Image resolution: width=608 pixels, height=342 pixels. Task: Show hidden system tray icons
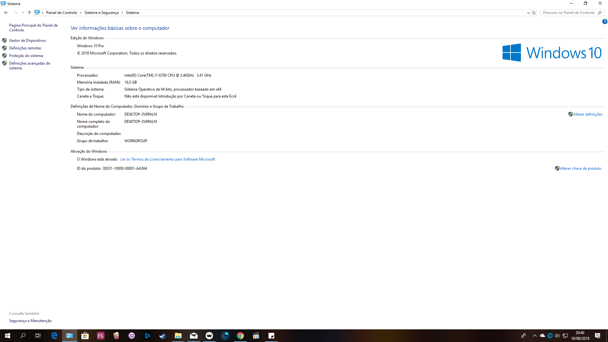click(535, 336)
